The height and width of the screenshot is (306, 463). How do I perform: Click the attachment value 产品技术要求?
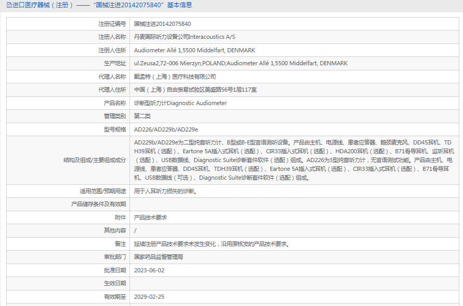[150, 217]
